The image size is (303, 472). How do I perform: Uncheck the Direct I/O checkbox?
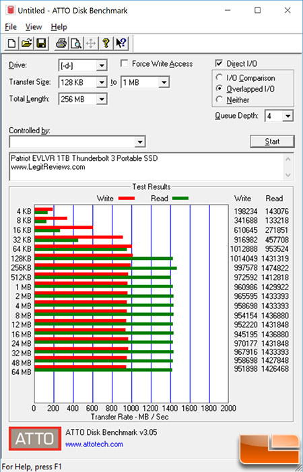pos(219,63)
